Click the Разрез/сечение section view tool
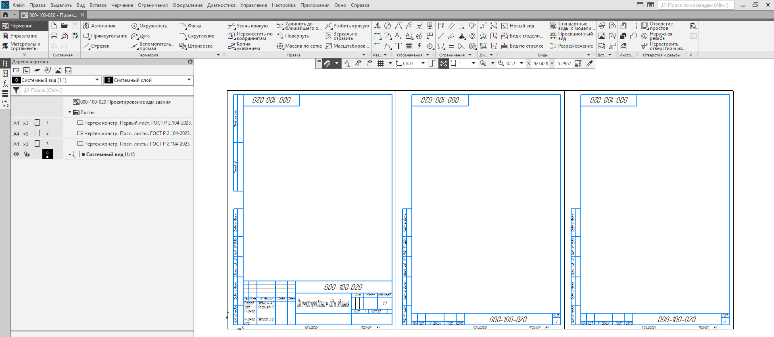774x337 pixels. click(571, 46)
